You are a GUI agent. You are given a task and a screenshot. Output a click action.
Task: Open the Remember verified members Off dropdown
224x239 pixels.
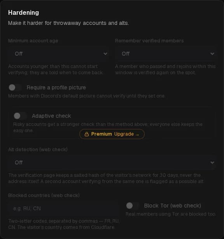pos(166,54)
